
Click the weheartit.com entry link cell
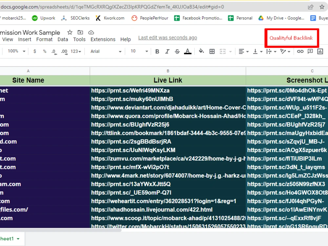coord(168,201)
